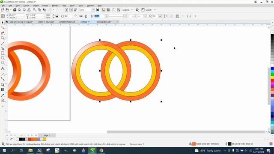Click the horizontal scrollbar thumb
The width and height of the screenshot is (274, 154).
point(185,132)
